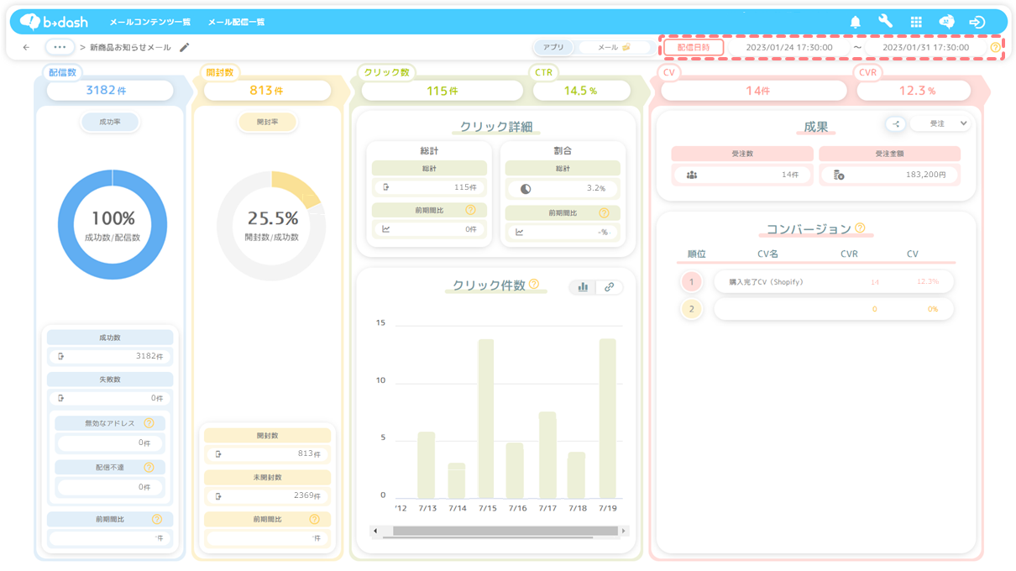Screen dimensions: 1016x571
Task: Click the coin icon in 受注金額
Action: (x=839, y=175)
